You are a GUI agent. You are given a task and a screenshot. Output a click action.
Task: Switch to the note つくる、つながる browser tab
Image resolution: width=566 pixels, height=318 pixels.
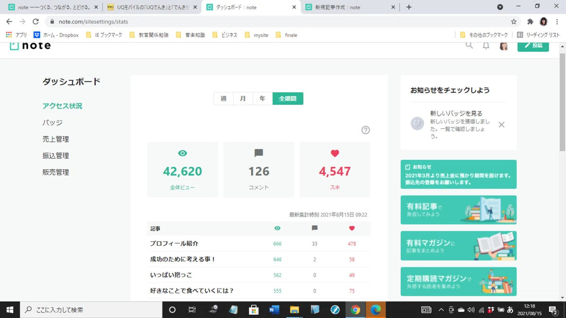[x=53, y=7]
